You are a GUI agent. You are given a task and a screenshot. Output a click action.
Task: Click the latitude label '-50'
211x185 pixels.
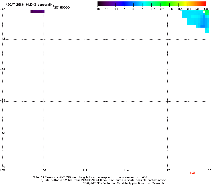[x=3, y=167]
